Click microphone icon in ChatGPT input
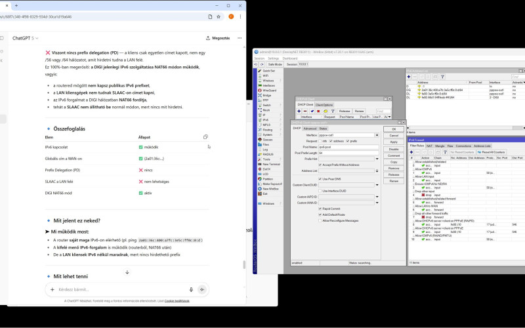 coord(191,289)
